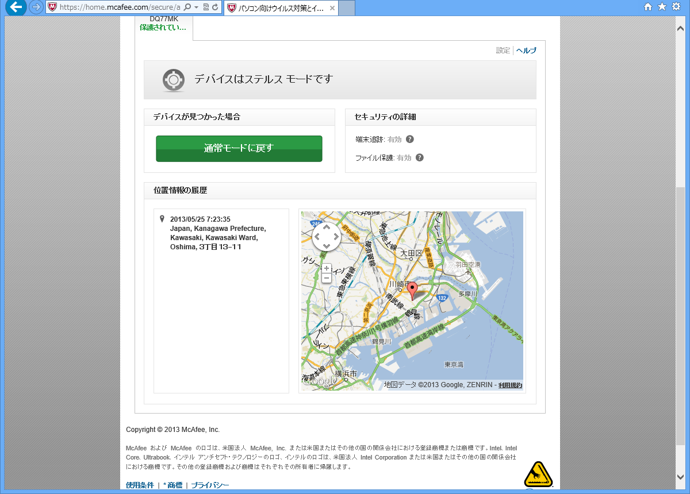Open a new blank browser tab
The width and height of the screenshot is (690, 494).
click(x=347, y=8)
